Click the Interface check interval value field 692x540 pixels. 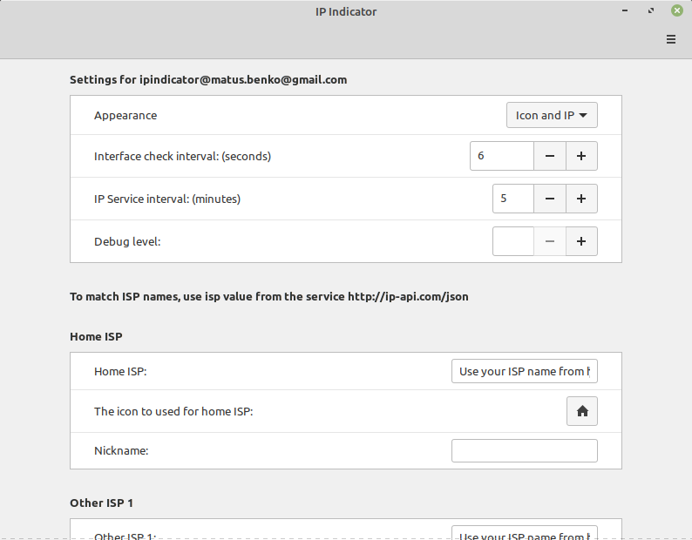502,156
